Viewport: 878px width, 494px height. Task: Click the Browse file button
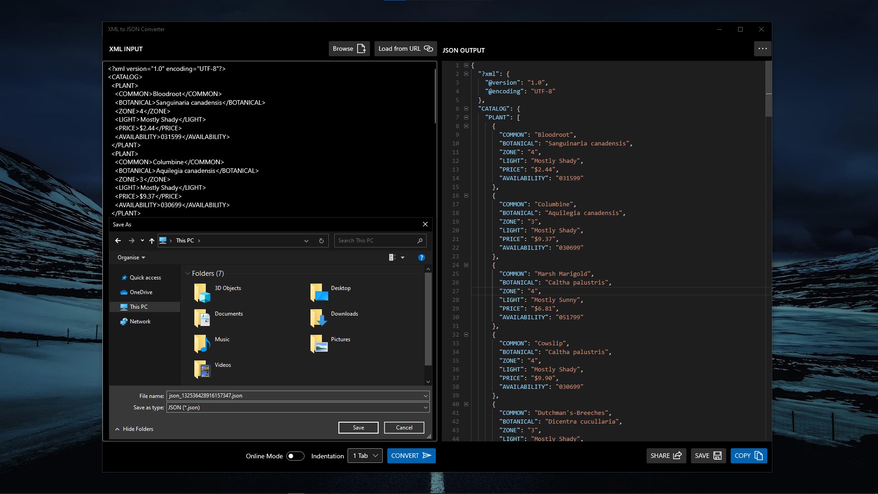point(349,48)
